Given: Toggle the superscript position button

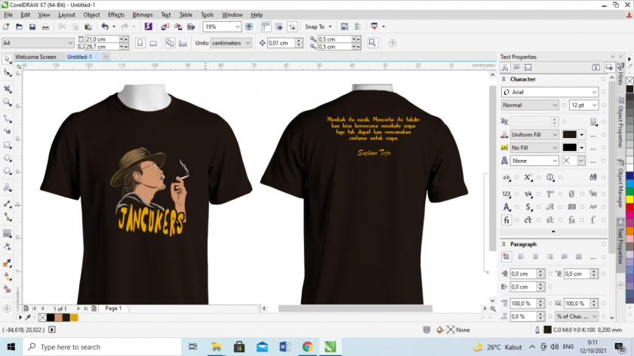Looking at the screenshot, I should (528, 177).
